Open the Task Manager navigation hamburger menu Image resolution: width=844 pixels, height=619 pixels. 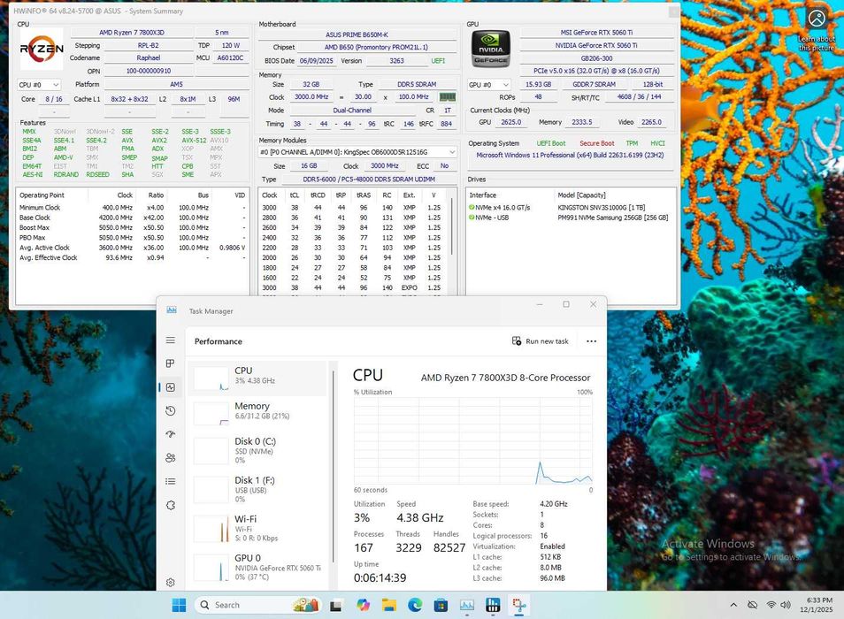point(171,340)
